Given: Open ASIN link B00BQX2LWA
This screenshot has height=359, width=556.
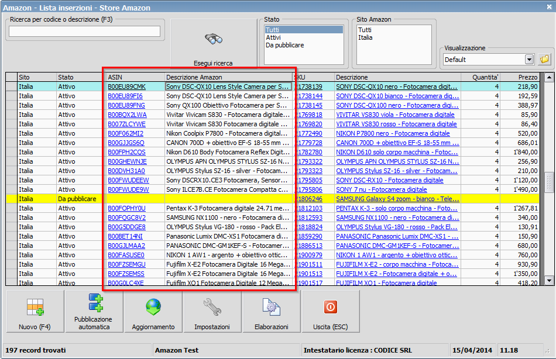Looking at the screenshot, I should 127,115.
